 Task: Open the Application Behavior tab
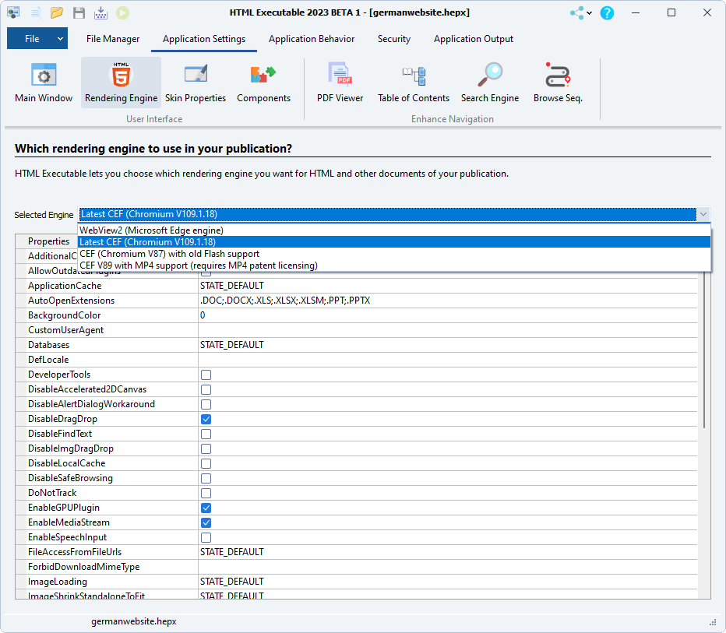(x=312, y=38)
